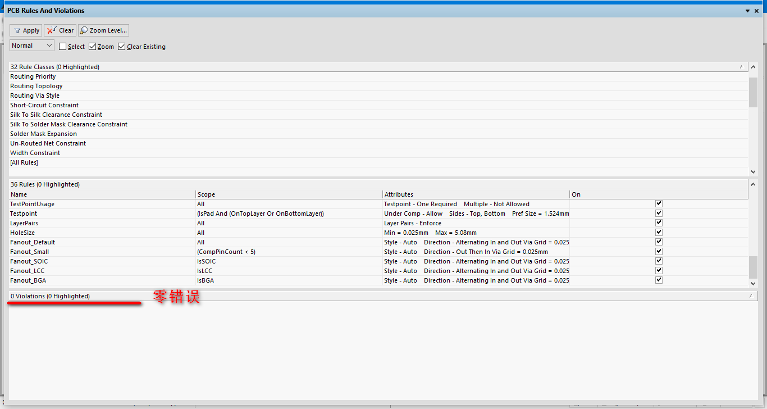The height and width of the screenshot is (409, 767).
Task: Close the PCB Rules And Violations panel
Action: 756,11
